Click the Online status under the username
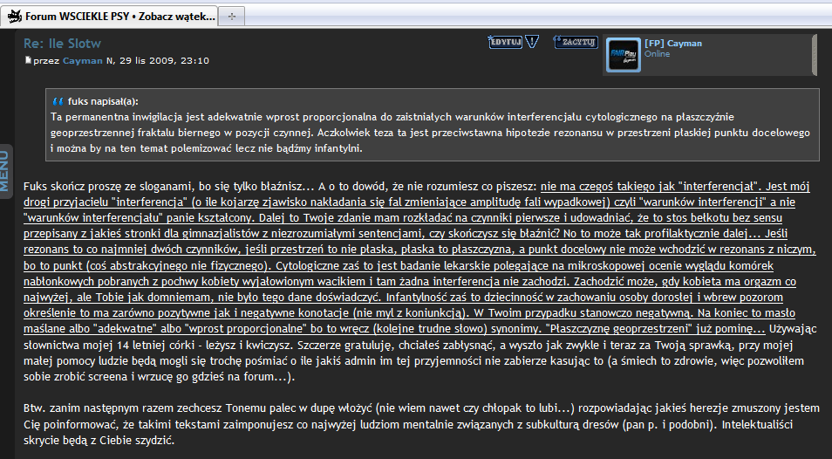Viewport: 832px width, 459px height. [658, 54]
